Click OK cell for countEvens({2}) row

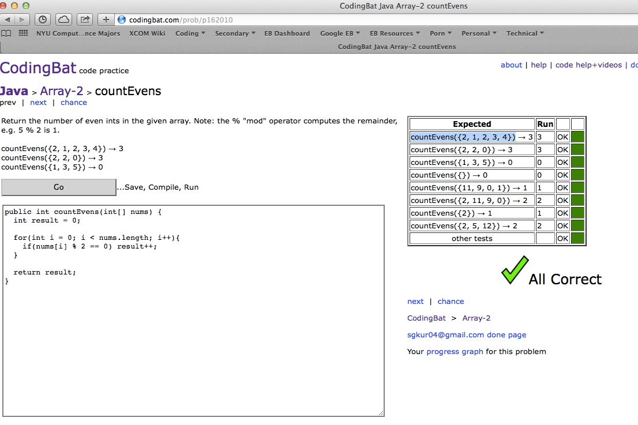click(x=563, y=213)
